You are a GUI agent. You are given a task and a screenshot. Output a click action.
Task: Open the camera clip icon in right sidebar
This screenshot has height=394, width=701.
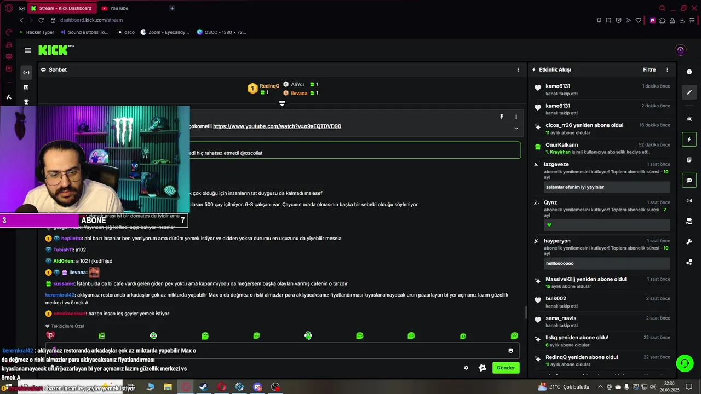pos(689,221)
